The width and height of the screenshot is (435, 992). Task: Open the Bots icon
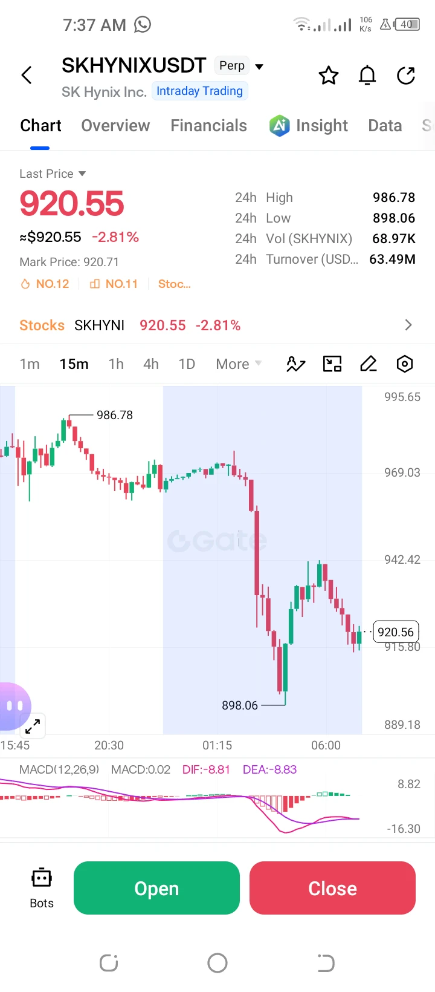click(42, 888)
